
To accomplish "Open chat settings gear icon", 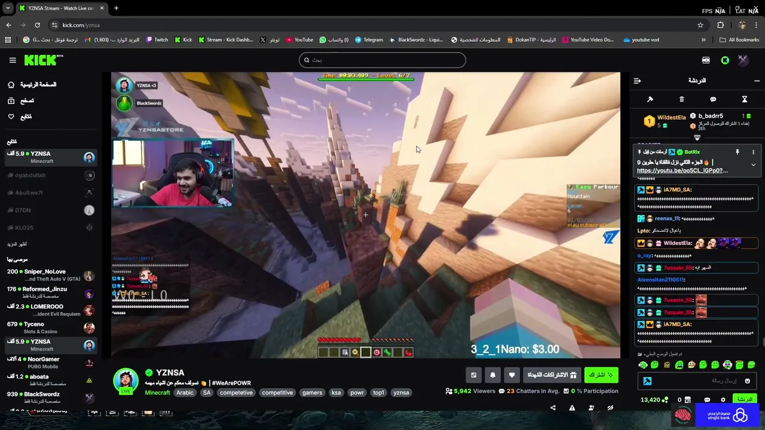I will pyautogui.click(x=723, y=400).
